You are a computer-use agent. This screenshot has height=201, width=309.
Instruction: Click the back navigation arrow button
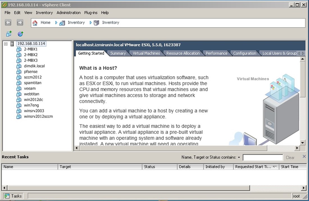pos(8,23)
